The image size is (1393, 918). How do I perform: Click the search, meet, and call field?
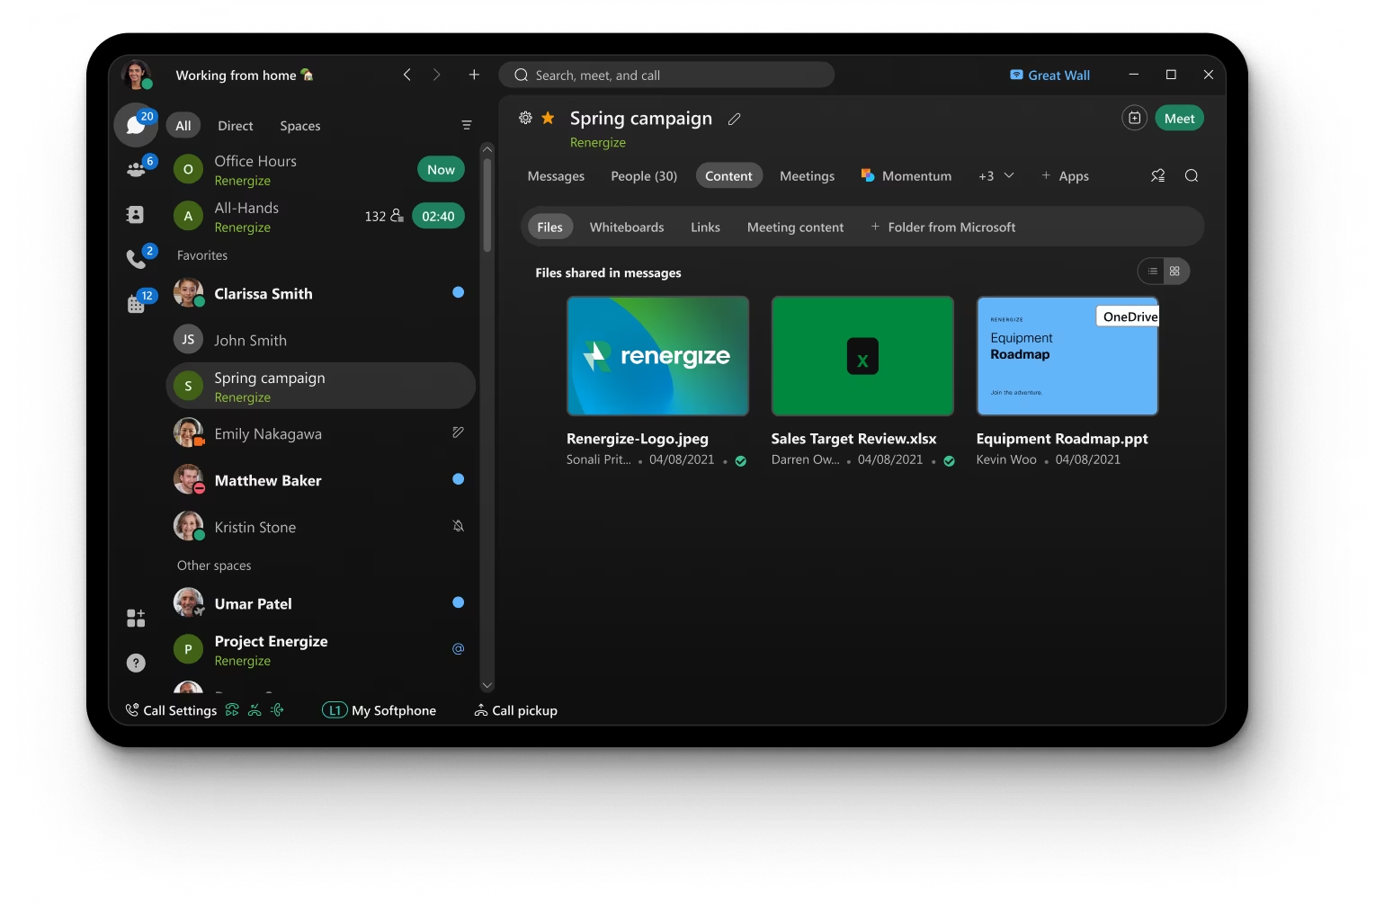(x=666, y=75)
